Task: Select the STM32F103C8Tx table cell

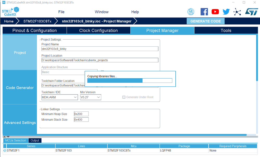Action: [x=134, y=150]
